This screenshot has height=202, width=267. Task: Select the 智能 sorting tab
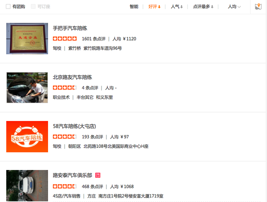[x=134, y=7]
